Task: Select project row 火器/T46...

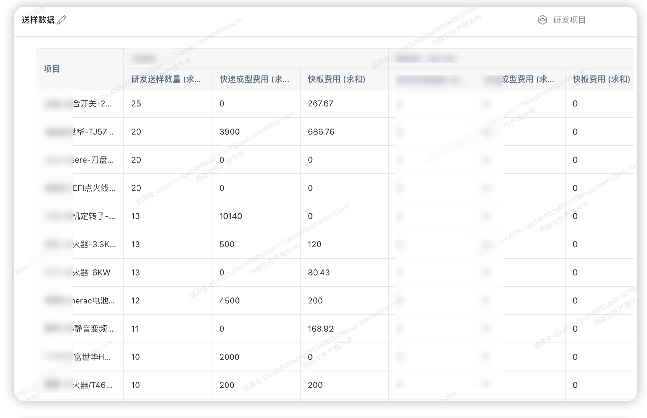Action: coord(92,385)
